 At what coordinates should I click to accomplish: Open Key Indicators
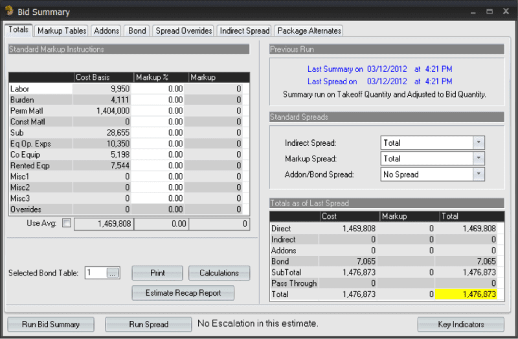point(460,324)
